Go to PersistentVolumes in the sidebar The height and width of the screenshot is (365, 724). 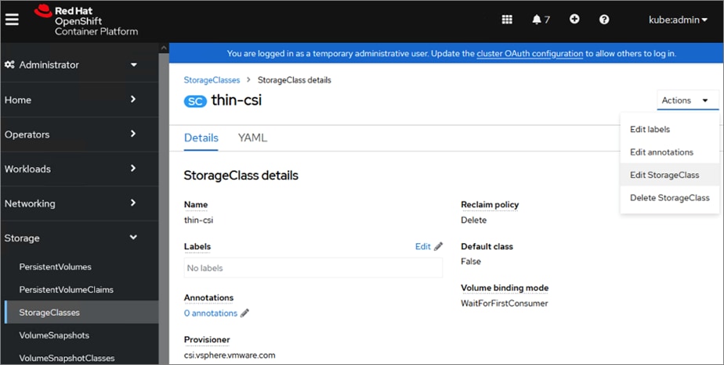[56, 267]
